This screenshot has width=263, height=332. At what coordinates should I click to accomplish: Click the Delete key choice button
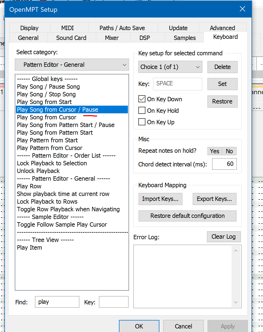tap(223, 67)
